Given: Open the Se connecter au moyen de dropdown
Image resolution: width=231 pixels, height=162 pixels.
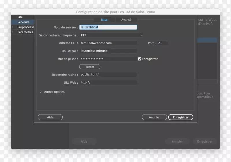Looking at the screenshot, I should coord(111,35).
